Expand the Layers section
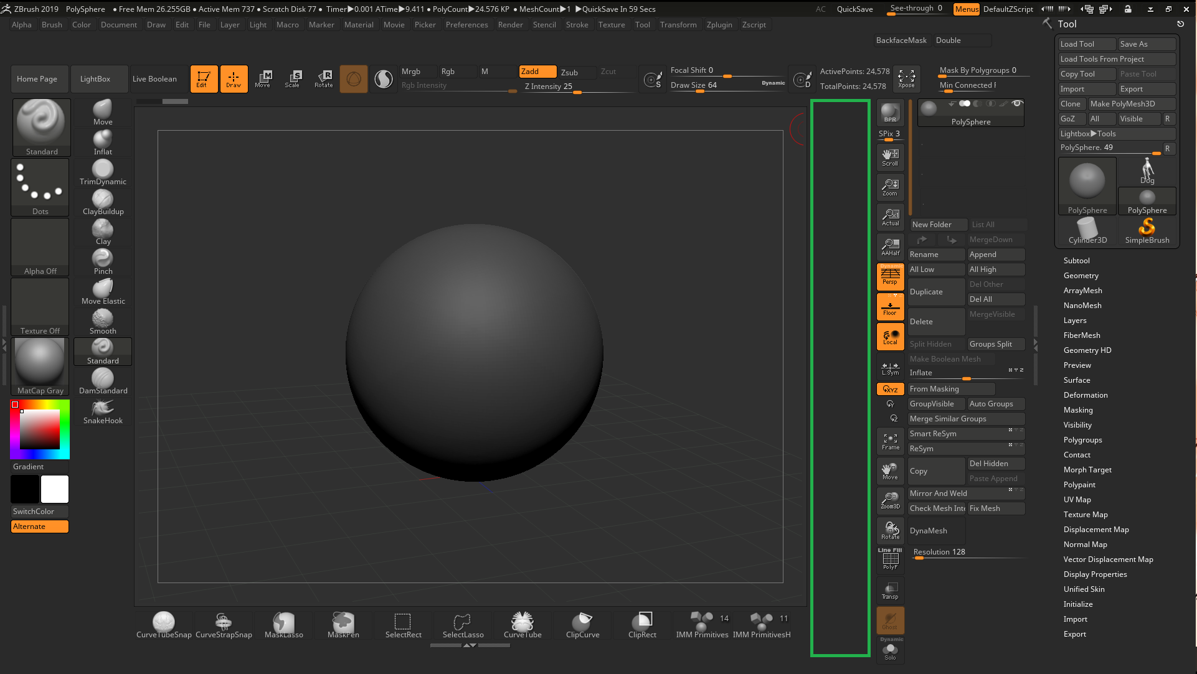 1074,321
